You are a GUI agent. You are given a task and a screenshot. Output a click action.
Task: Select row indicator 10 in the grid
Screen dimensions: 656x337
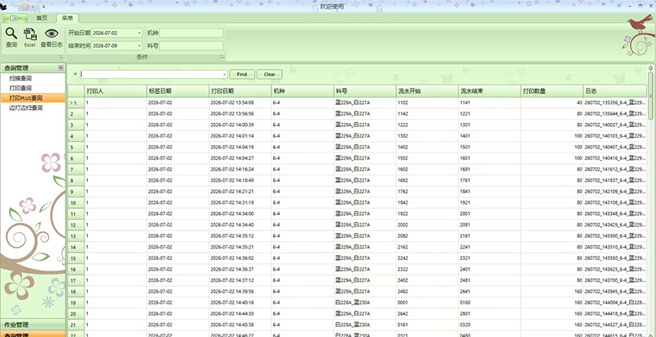75,203
